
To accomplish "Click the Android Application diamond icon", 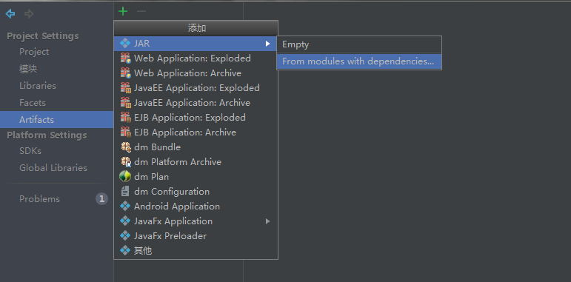I will (x=125, y=207).
